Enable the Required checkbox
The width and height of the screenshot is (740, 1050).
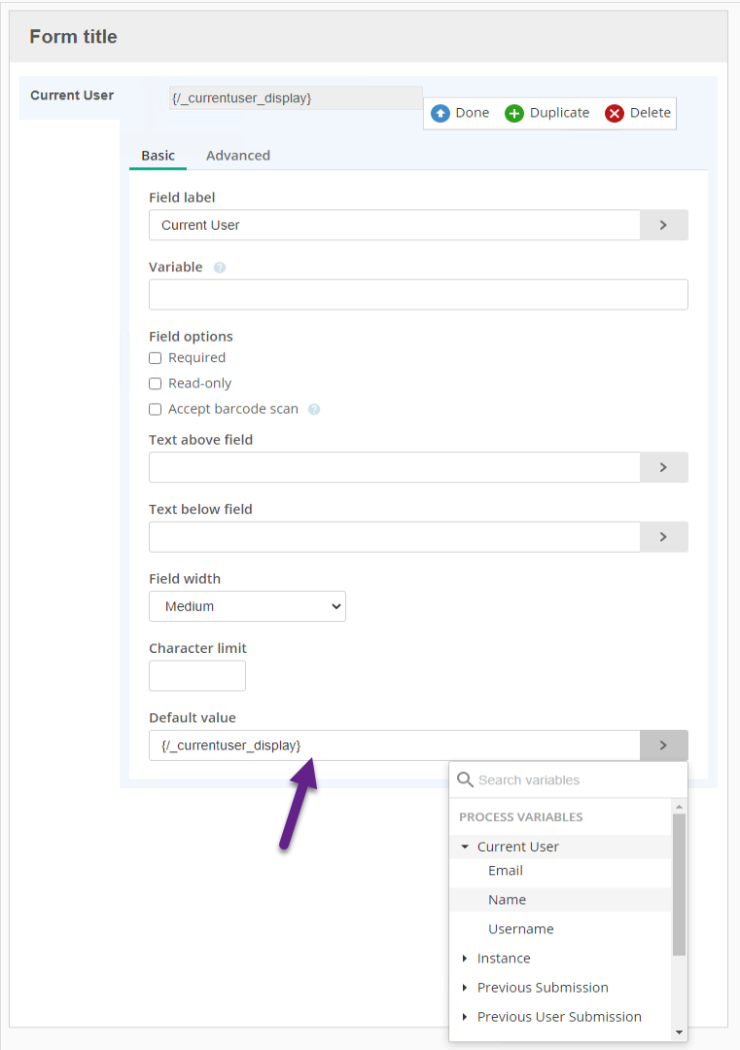click(x=156, y=358)
